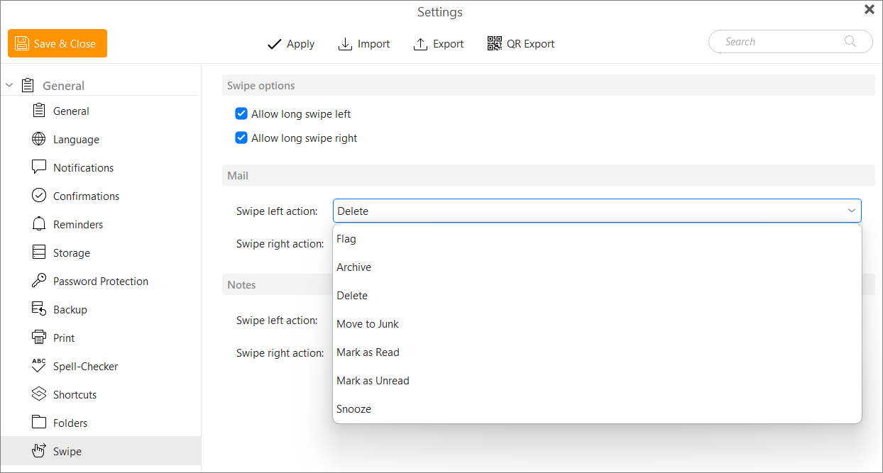Click the QR code icon
Viewport: 883px width, 473px height.
tap(494, 44)
